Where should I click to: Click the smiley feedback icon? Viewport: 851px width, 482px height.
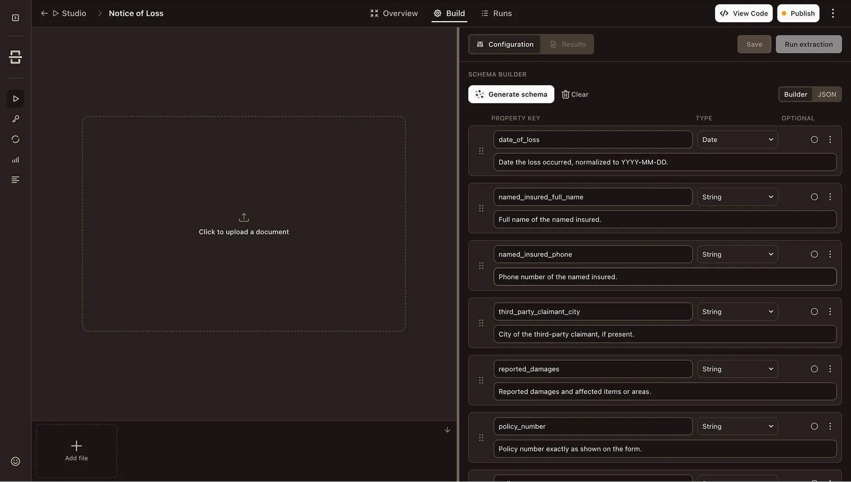point(16,461)
